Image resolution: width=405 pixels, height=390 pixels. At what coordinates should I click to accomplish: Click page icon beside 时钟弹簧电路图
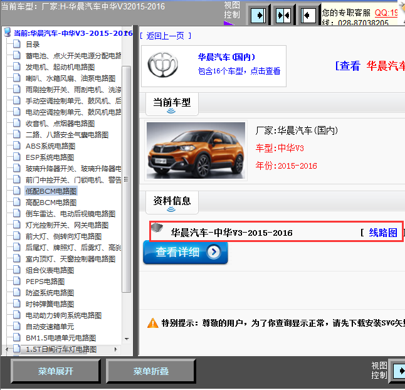click(17, 303)
